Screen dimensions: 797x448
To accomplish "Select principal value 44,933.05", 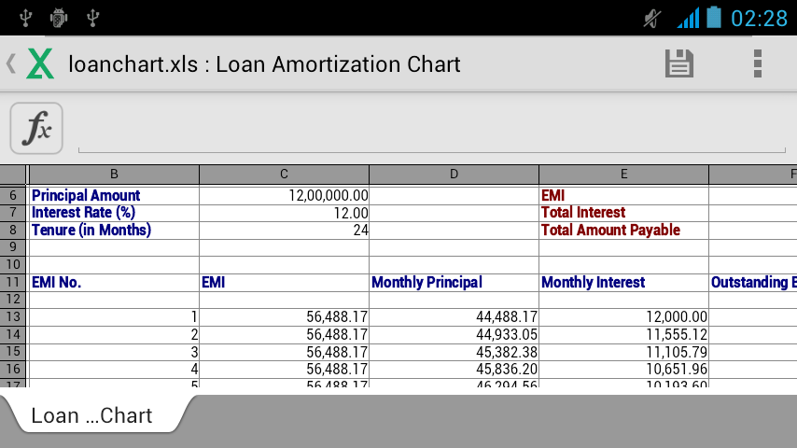I will point(454,335).
